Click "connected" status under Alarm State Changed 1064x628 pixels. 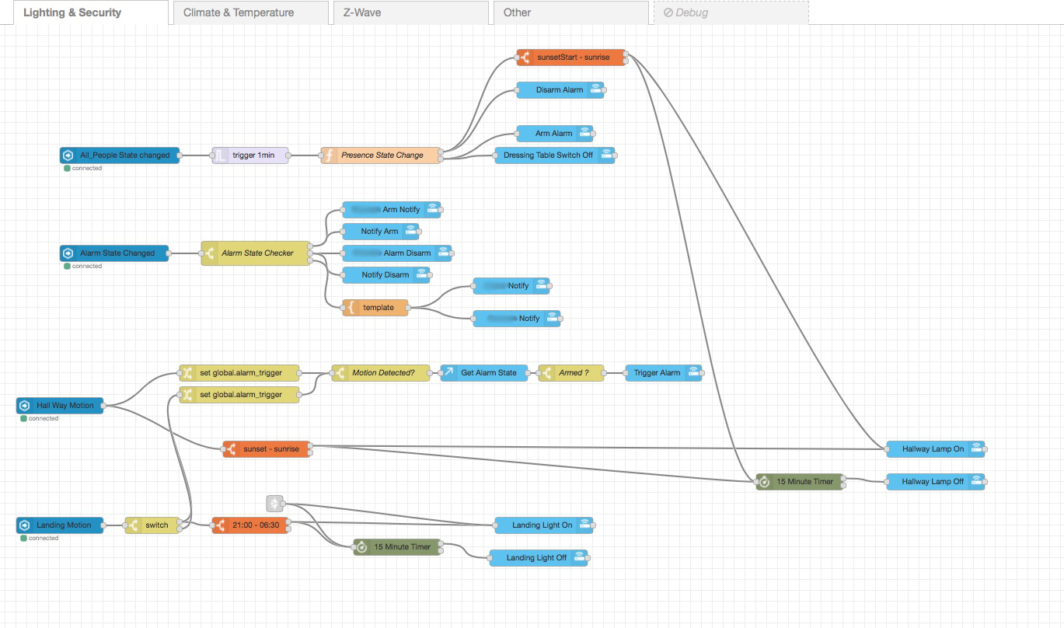point(86,267)
